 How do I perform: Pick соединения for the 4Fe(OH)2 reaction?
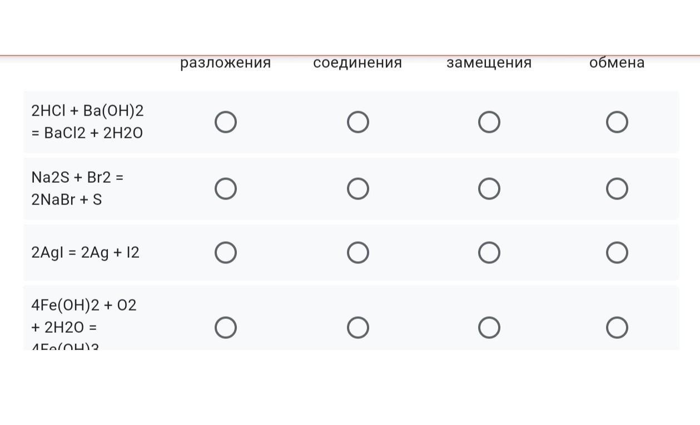(x=358, y=328)
